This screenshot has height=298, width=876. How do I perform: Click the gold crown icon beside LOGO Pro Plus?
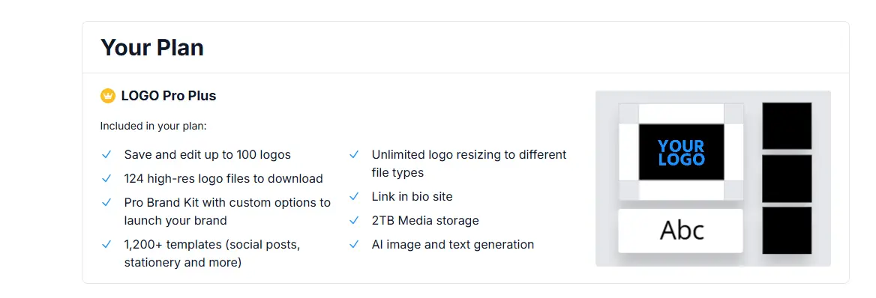[x=108, y=96]
